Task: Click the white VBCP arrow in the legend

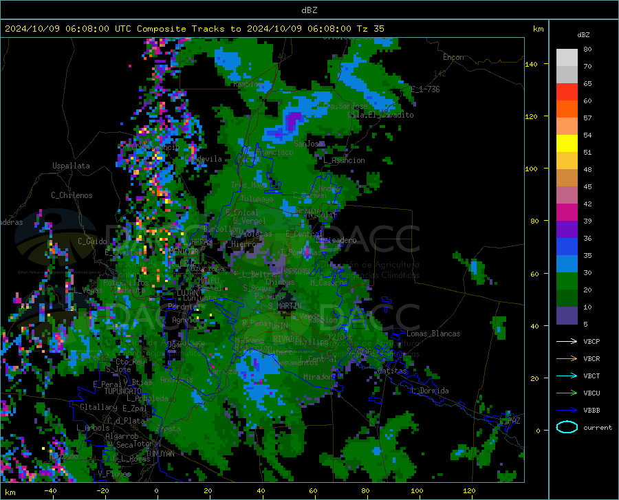Action: tap(567, 341)
